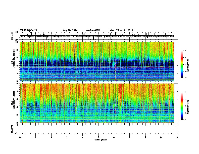Click the time axis tick label "7"
This screenshot has height=154, width=199.
click(x=130, y=137)
